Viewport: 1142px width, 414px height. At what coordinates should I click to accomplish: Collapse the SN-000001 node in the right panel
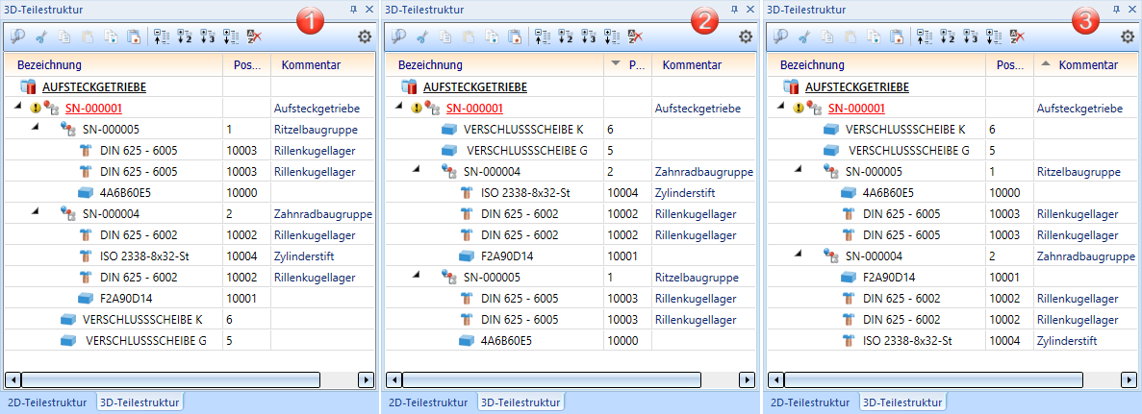coord(781,107)
